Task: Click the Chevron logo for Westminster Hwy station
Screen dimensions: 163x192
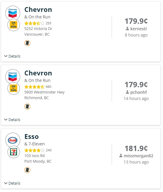Action: 13,76
